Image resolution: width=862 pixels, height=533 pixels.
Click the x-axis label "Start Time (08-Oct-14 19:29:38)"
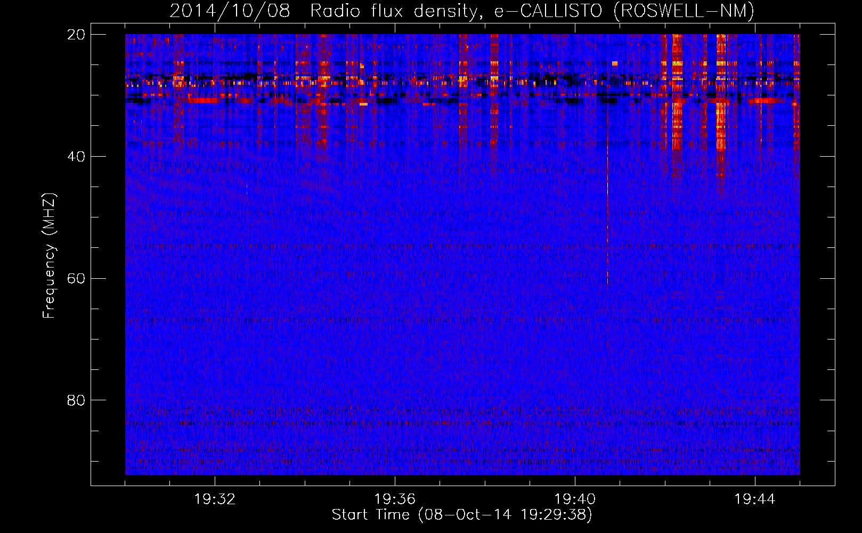[x=462, y=515]
